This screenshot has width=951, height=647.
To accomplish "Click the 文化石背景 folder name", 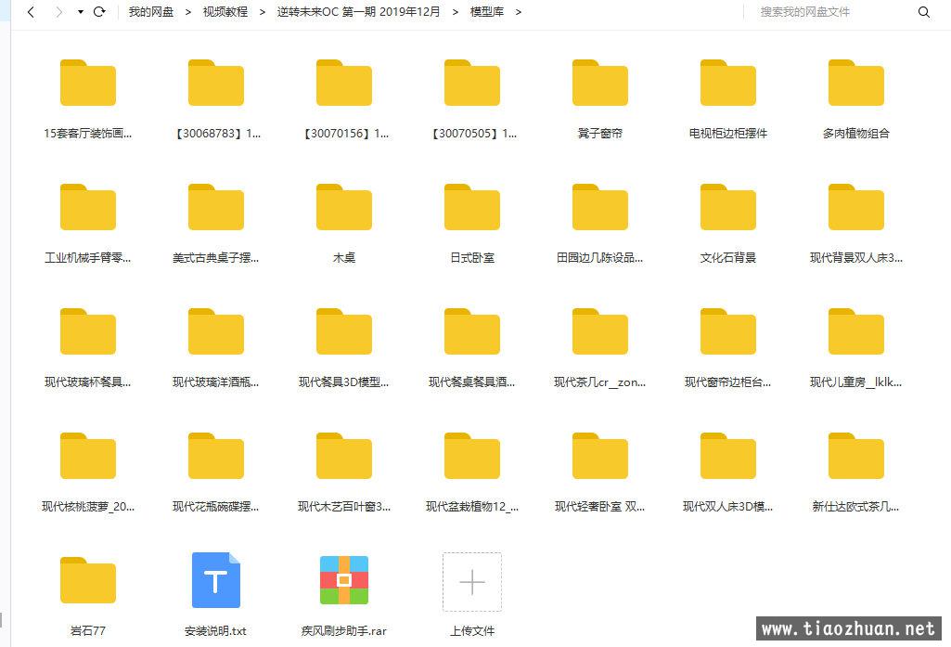I will [x=727, y=258].
